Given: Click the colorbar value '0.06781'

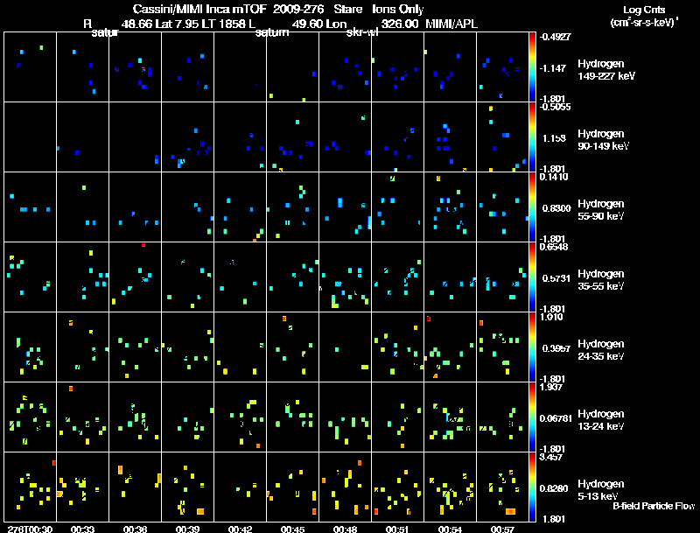Looking at the screenshot, I should coord(556,418).
